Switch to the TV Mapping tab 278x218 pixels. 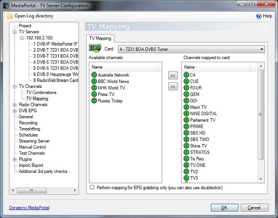pyautogui.click(x=100, y=38)
